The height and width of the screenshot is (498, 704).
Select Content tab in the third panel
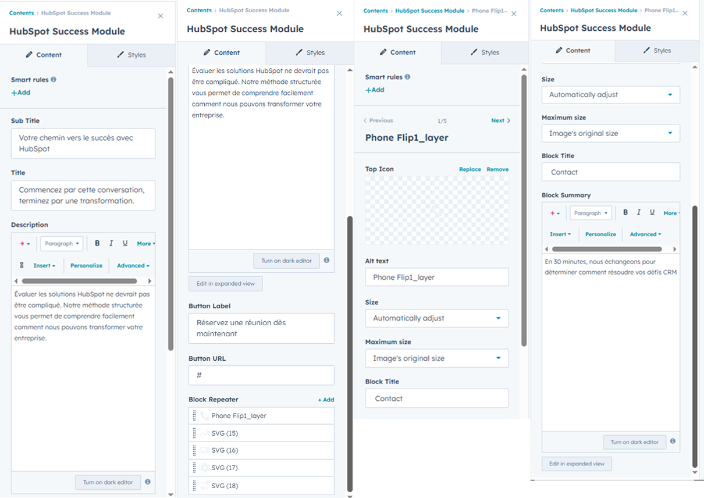[x=397, y=52]
